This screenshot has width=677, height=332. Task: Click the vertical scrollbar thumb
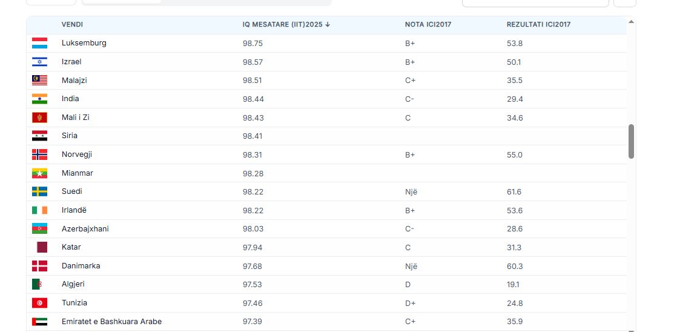[632, 141]
